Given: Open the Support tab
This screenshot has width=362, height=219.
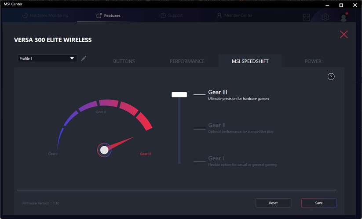Looking at the screenshot, I should [x=172, y=15].
